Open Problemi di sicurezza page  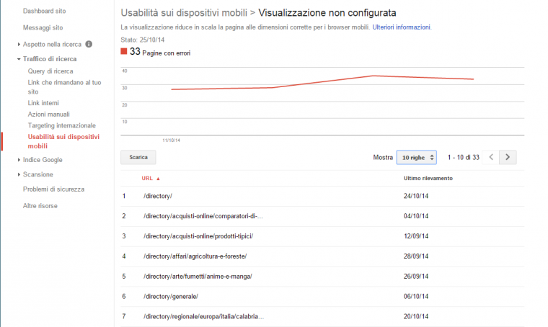54,189
